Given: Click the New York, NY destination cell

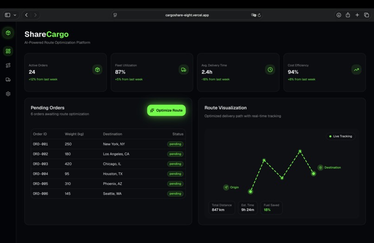Looking at the screenshot, I should [x=114, y=144].
